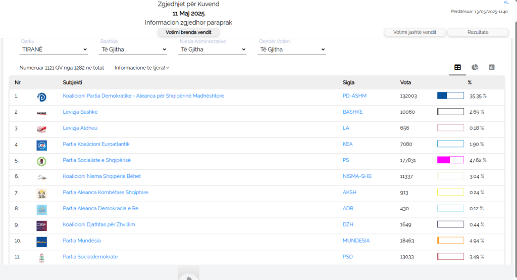Expand Informacione të tjera section
This screenshot has width=517, height=280.
[x=142, y=68]
